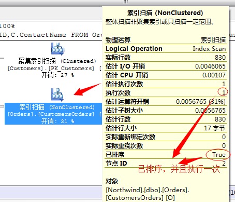Click the 估计 I/O 开销 value 0.0046065

tap(210, 66)
